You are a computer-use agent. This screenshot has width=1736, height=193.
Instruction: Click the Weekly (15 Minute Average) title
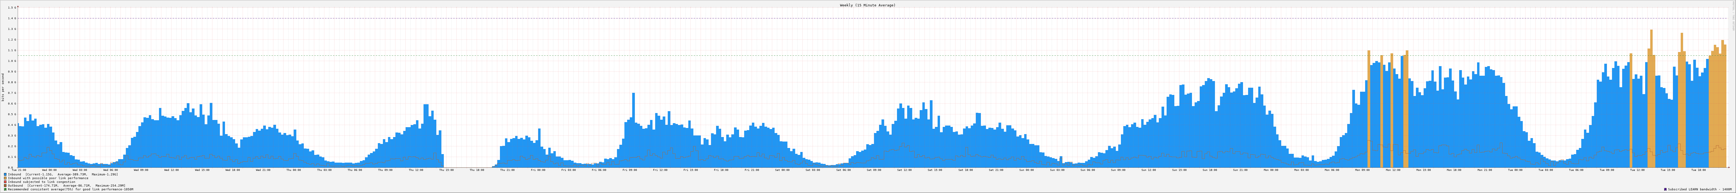click(x=867, y=5)
